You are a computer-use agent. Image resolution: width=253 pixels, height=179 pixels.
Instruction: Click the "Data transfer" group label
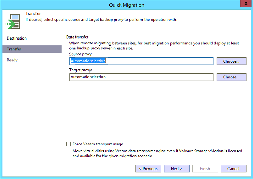click(77, 37)
